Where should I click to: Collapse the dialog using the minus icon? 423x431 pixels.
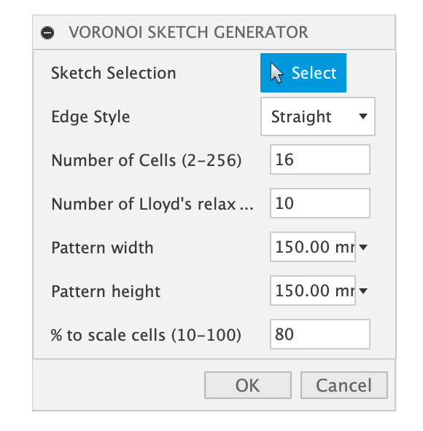tap(47, 33)
